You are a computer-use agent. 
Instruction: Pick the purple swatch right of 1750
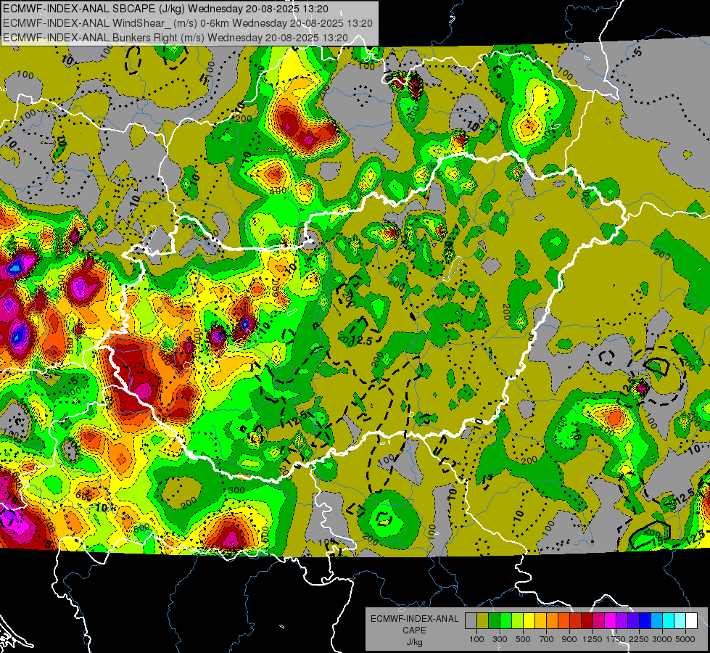[x=622, y=621]
